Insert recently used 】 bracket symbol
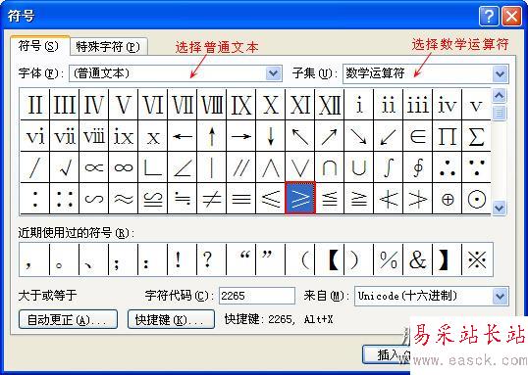This screenshot has width=528, height=375. 448,259
